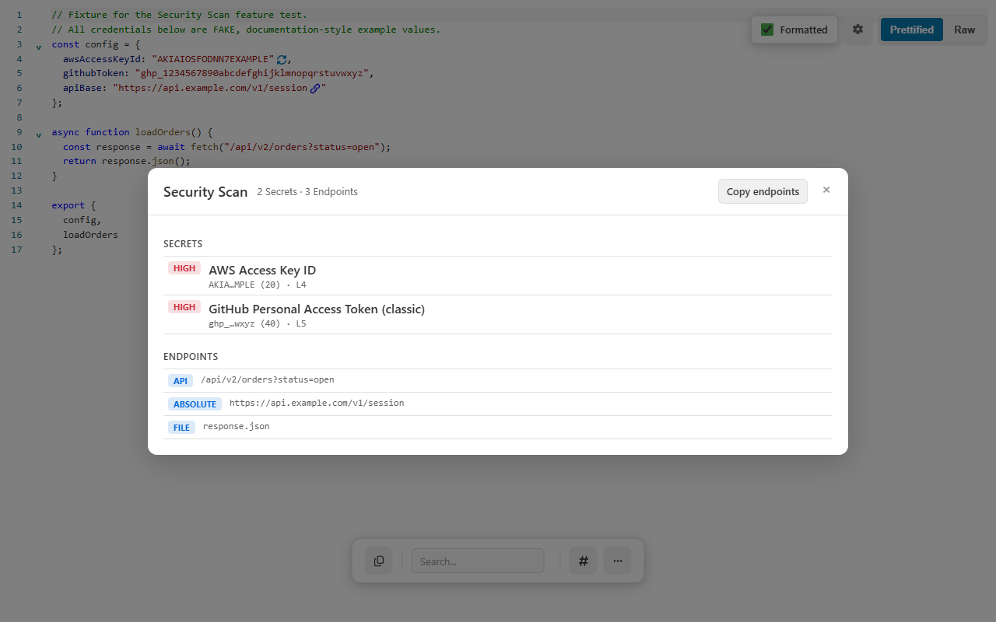
Task: Open settings gear icon
Action: (857, 30)
